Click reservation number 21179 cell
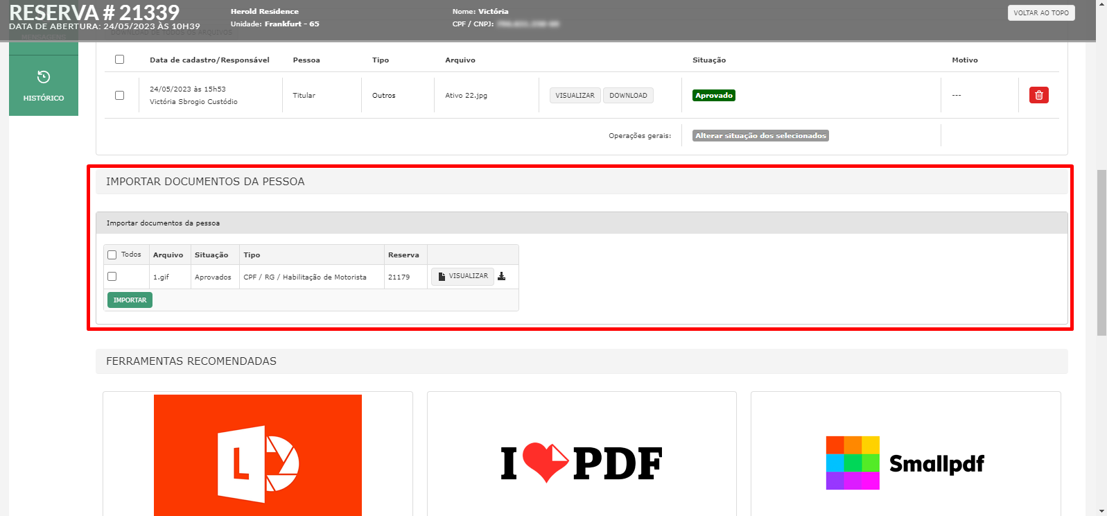 (399, 277)
